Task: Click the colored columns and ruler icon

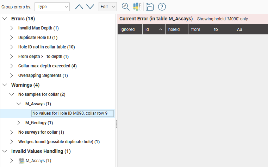Action: (137, 7)
